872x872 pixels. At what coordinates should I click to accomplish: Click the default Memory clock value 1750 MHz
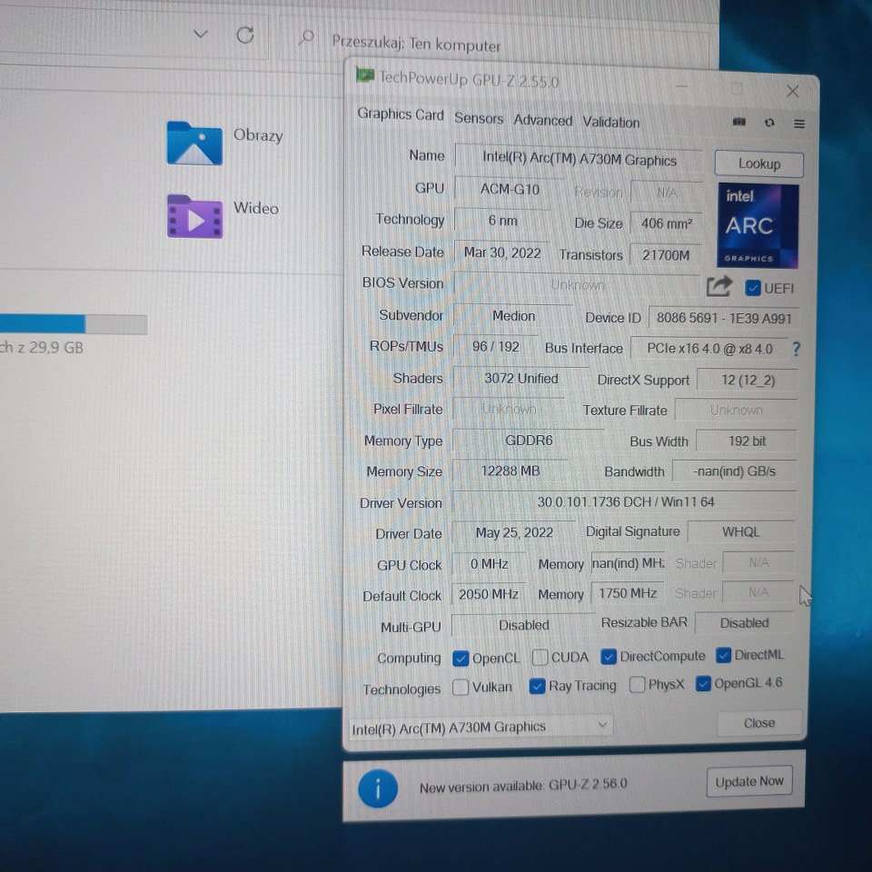[628, 593]
